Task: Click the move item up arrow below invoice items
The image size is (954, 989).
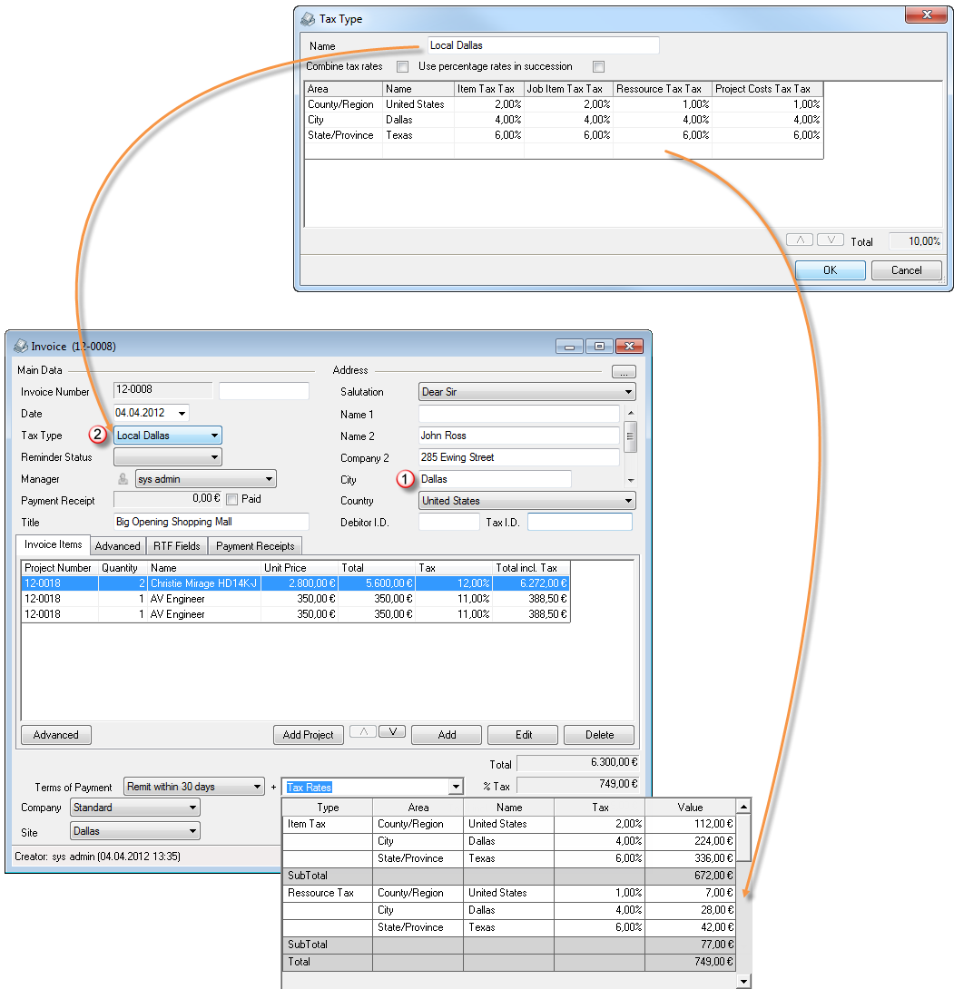Action: click(362, 732)
